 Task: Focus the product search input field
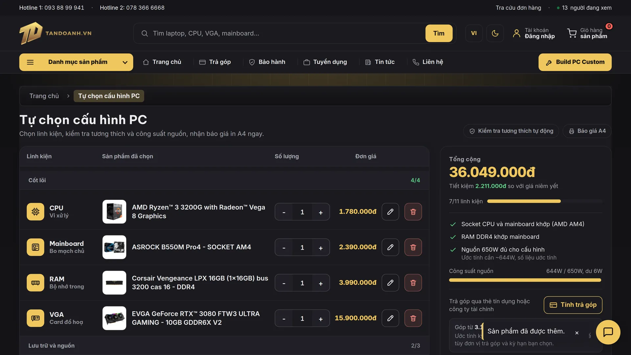[x=286, y=33]
